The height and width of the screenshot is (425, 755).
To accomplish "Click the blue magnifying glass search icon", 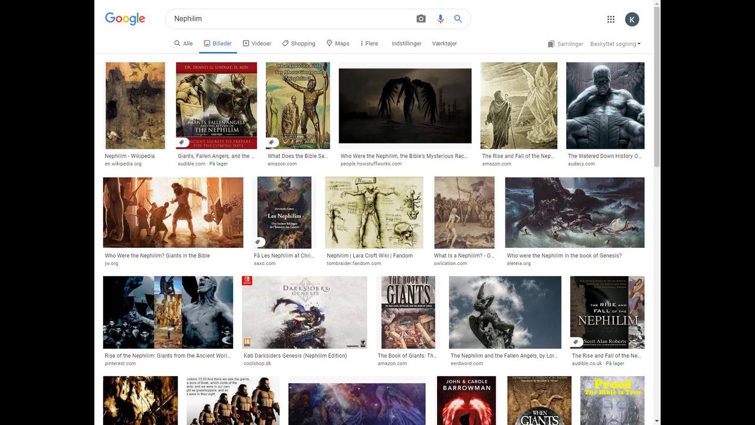I will [x=458, y=19].
